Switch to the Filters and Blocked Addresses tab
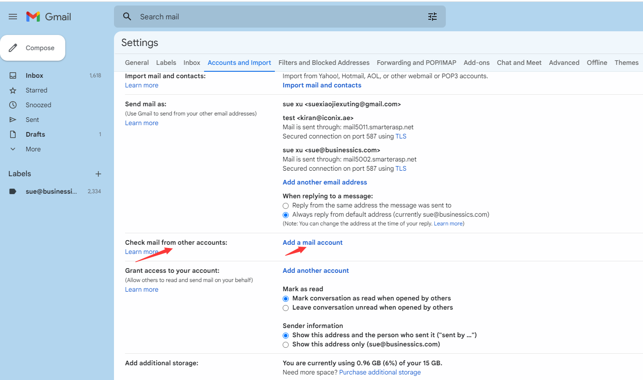Screen dimensions: 643x380 point(324,63)
